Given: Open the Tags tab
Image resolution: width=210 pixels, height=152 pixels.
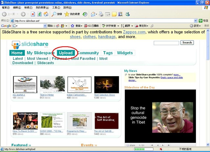Looking at the screenshot, I should click(x=108, y=53).
